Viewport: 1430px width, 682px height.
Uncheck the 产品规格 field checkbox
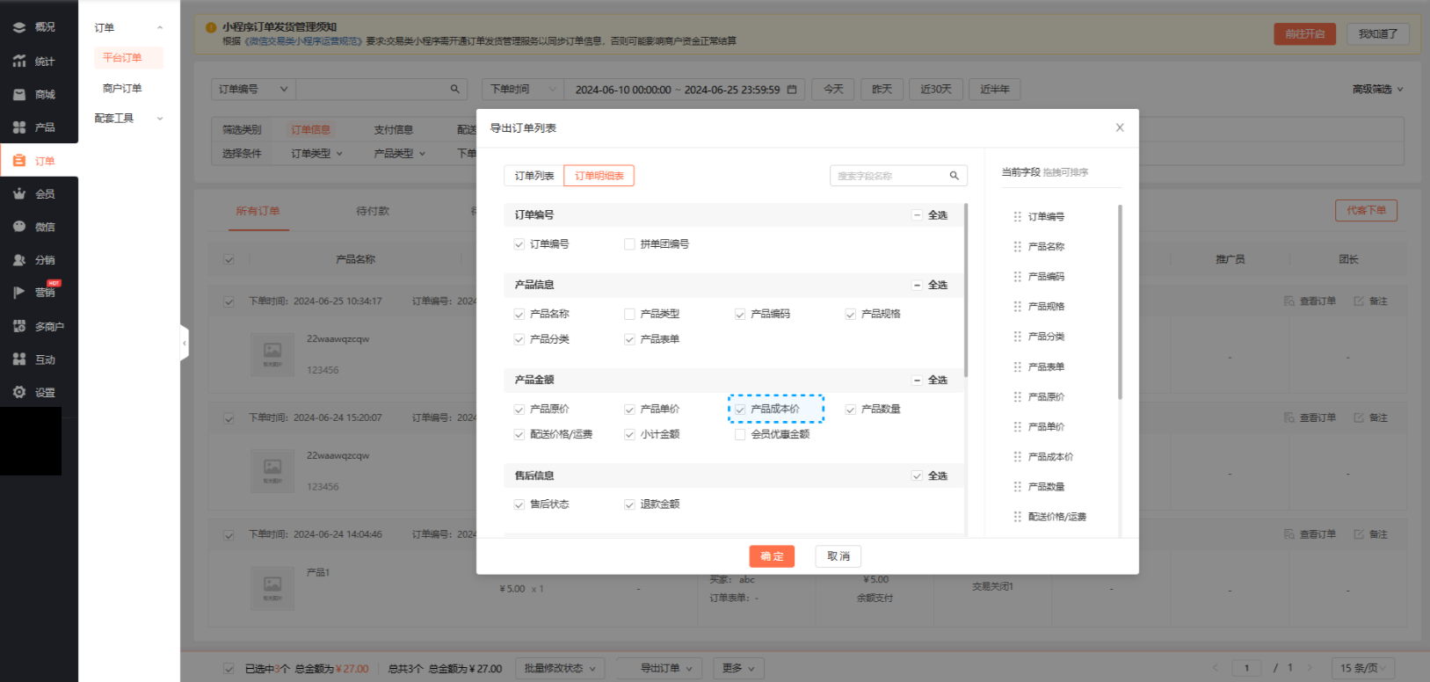(851, 314)
